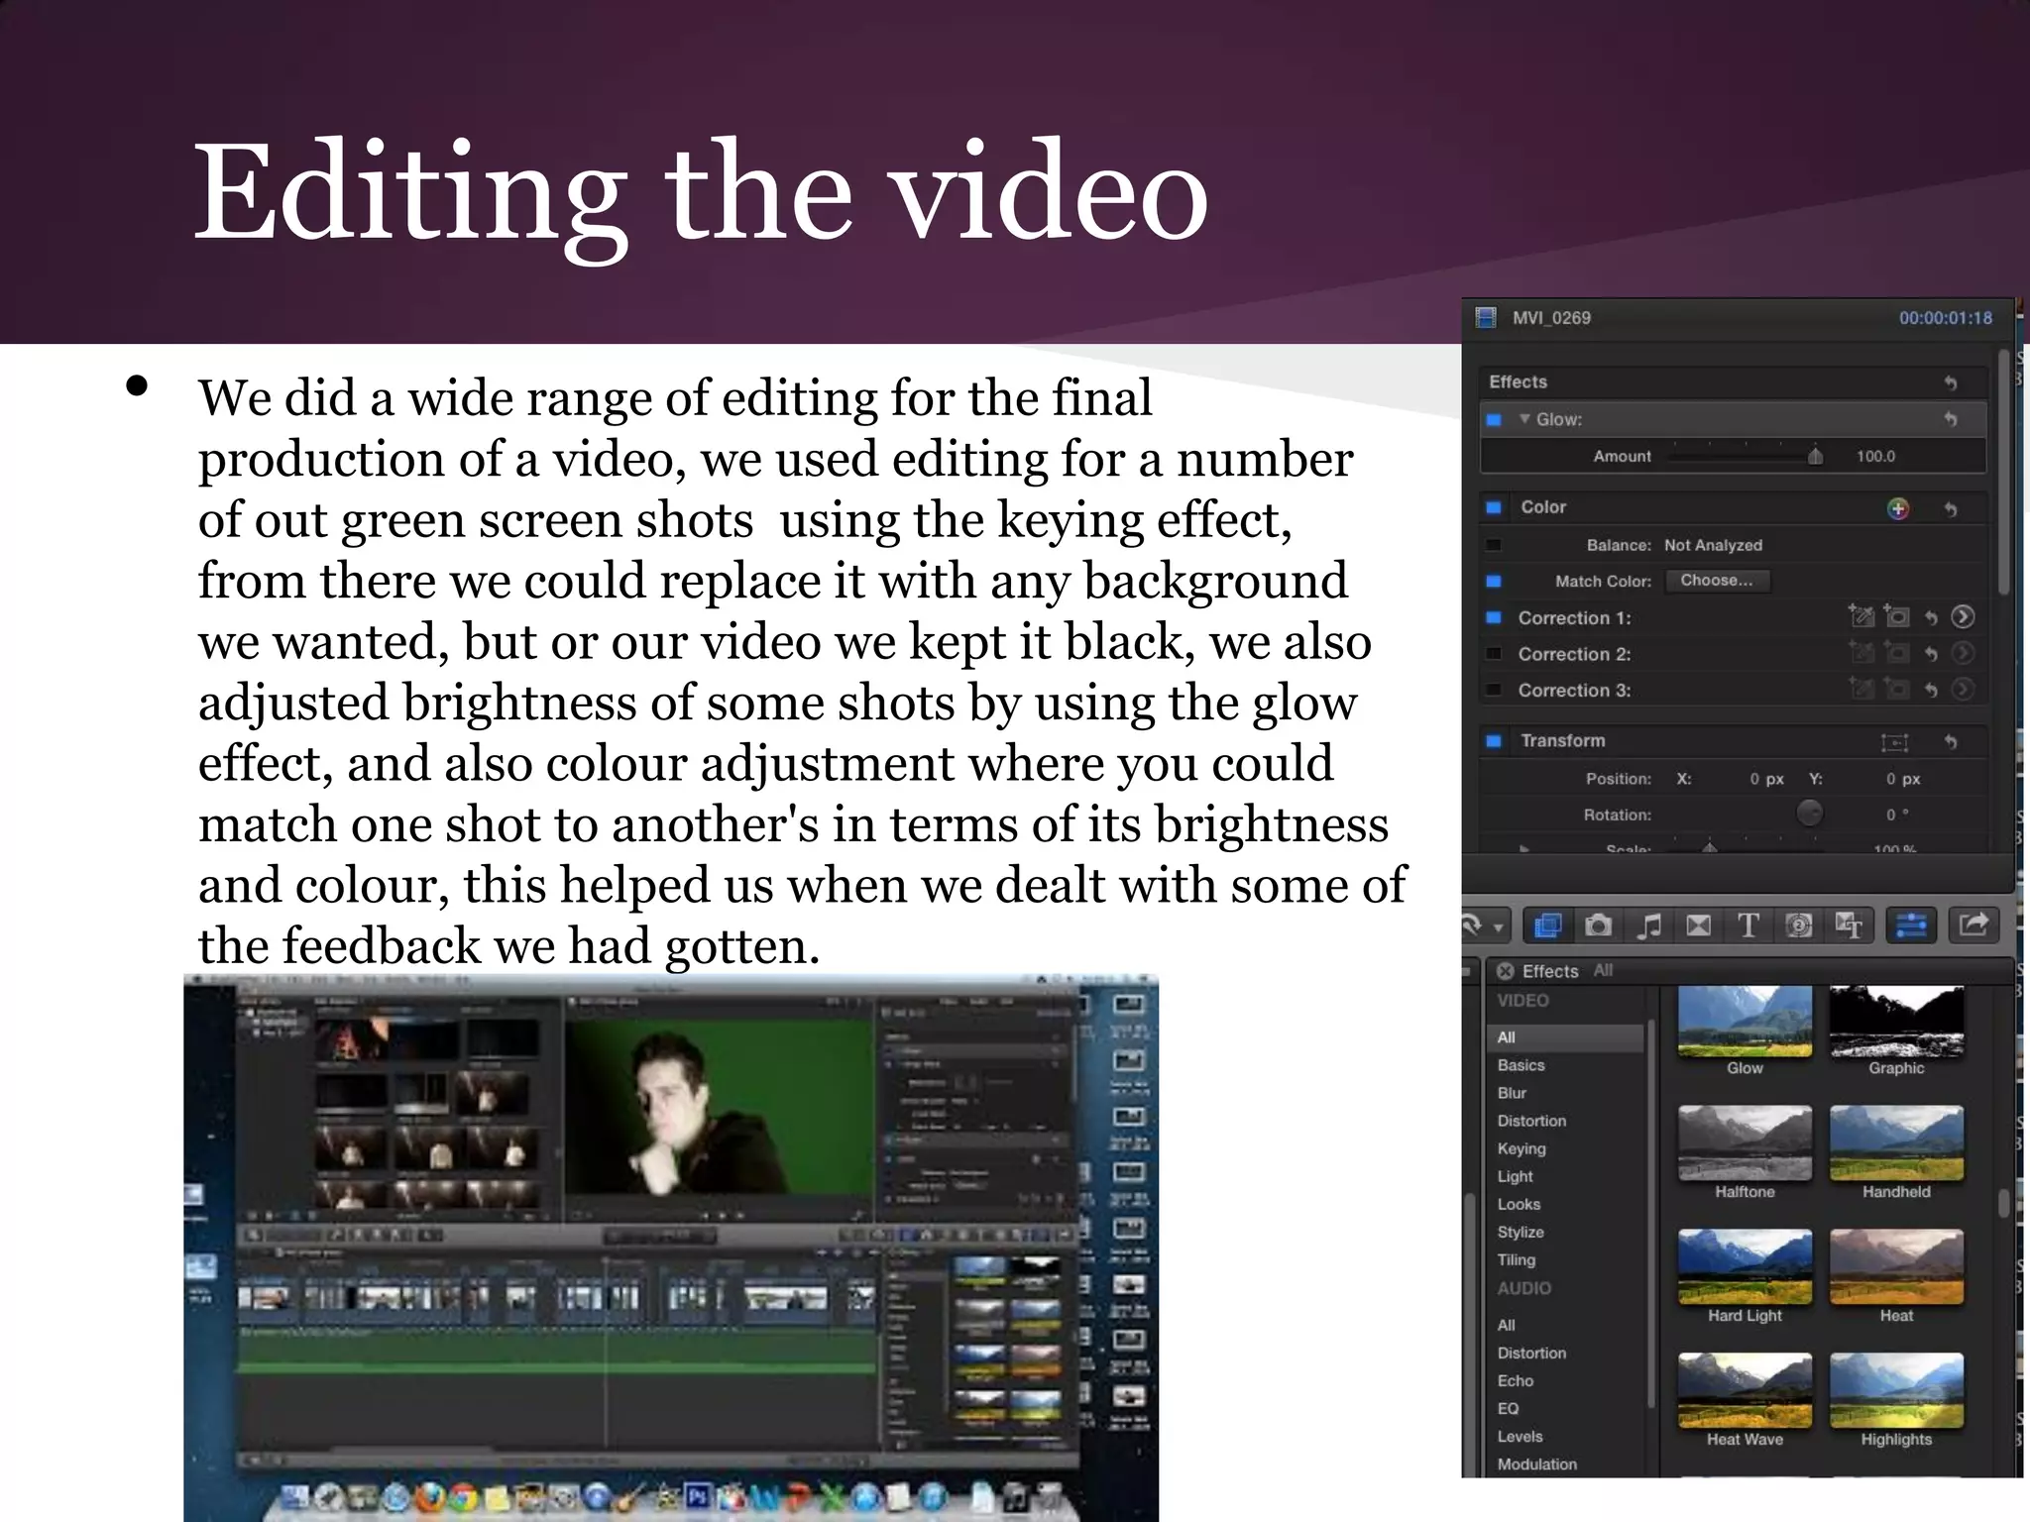Open the Themes browser icon
Screen dimensions: 2030x1522
point(1849,925)
